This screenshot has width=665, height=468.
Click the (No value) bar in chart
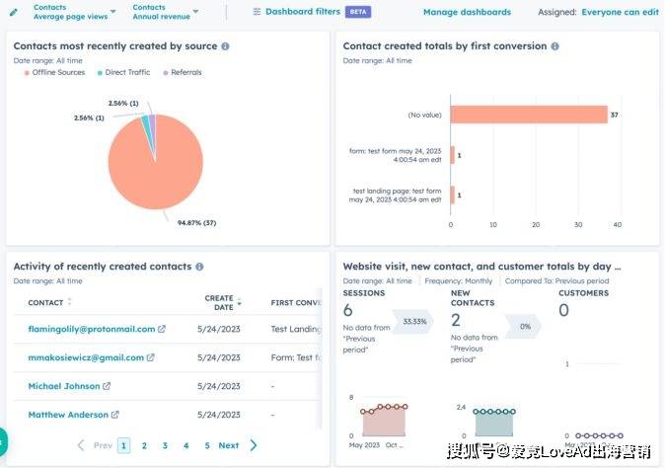coord(529,115)
